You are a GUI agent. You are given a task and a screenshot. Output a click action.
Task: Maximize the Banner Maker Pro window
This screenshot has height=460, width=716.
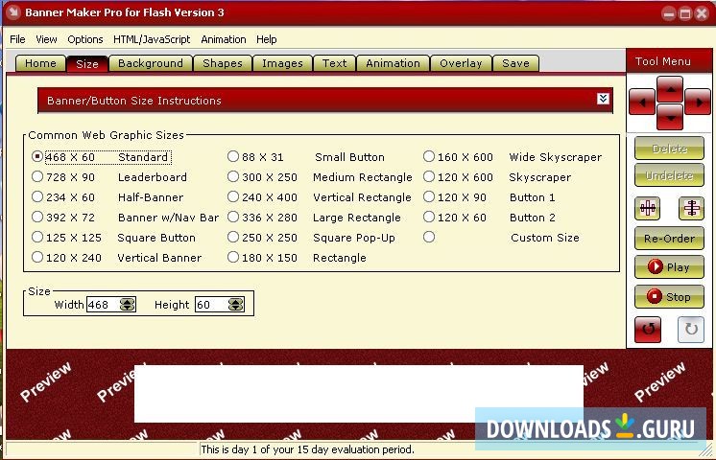(x=685, y=13)
